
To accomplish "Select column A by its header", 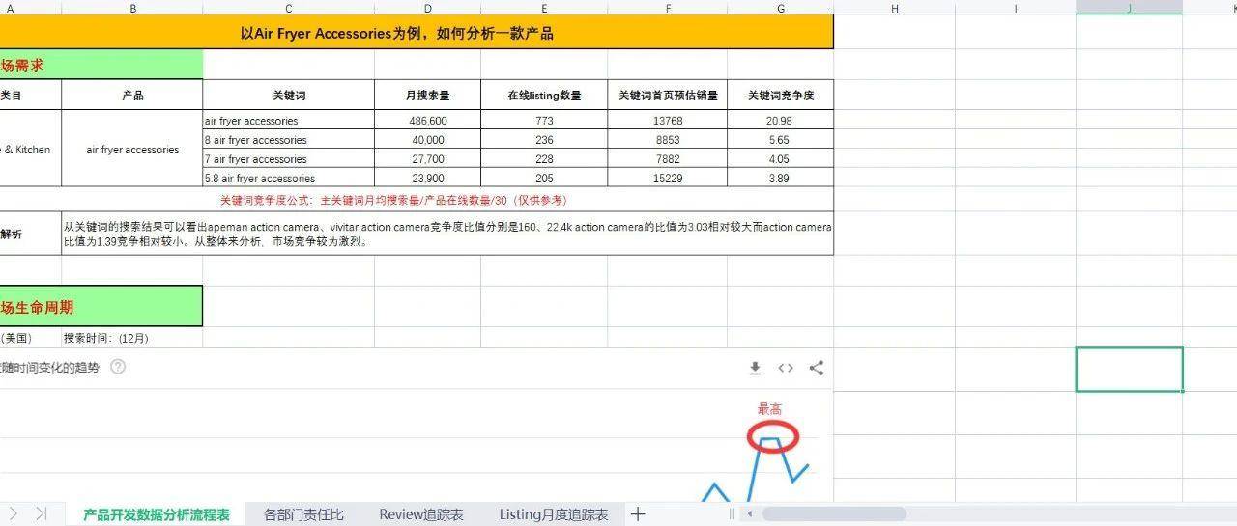I will click(x=31, y=7).
